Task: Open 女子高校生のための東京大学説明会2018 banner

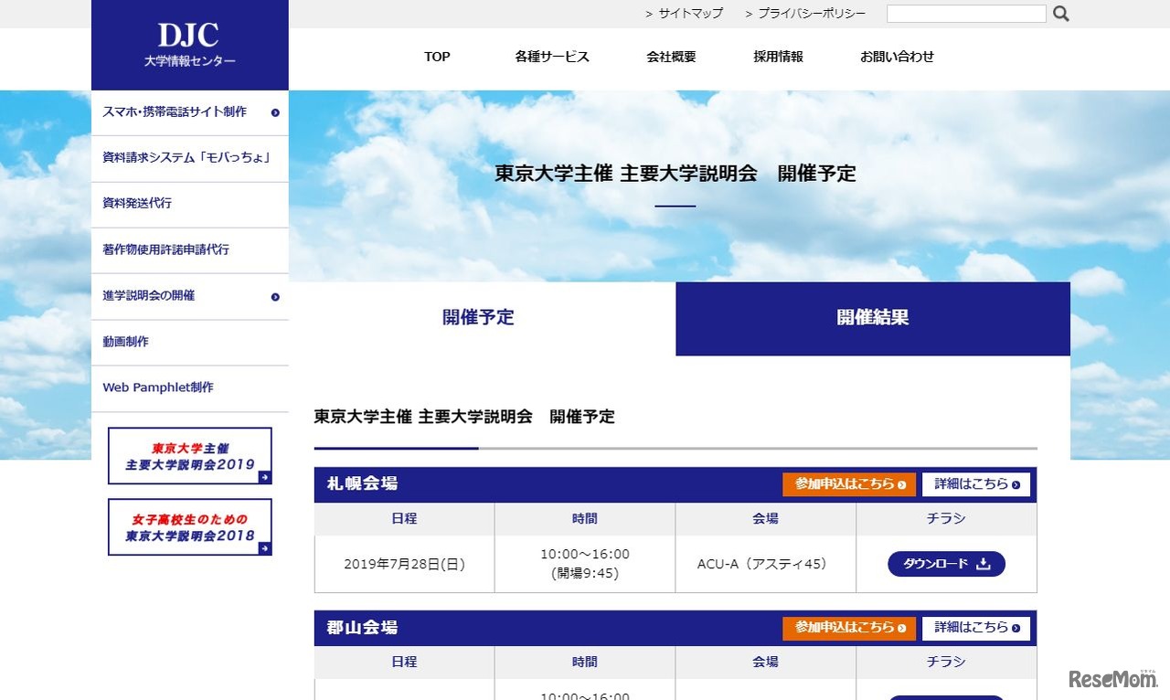Action: click(x=190, y=526)
